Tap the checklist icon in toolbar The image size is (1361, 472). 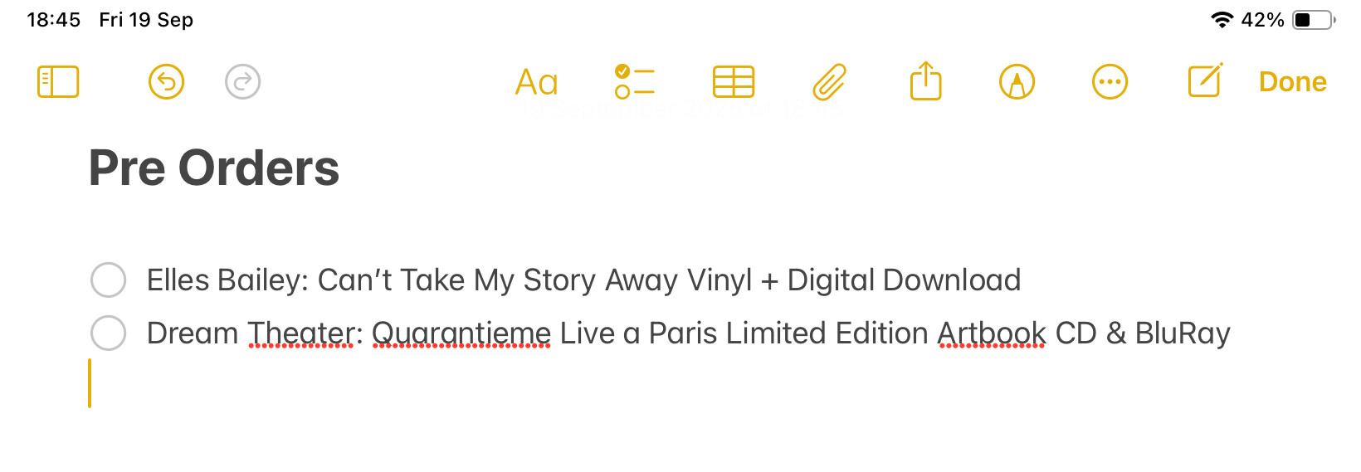click(635, 82)
